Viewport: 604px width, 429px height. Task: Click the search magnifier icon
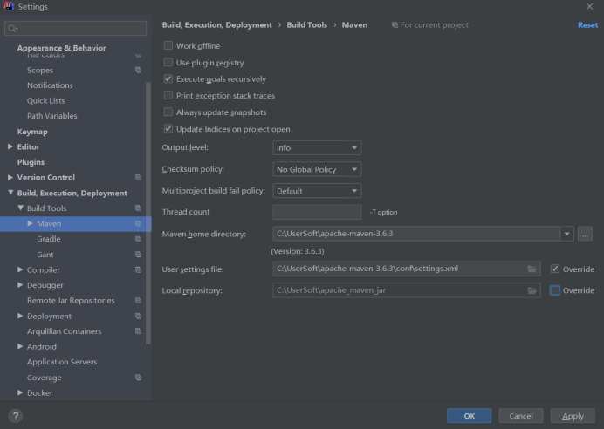12,28
